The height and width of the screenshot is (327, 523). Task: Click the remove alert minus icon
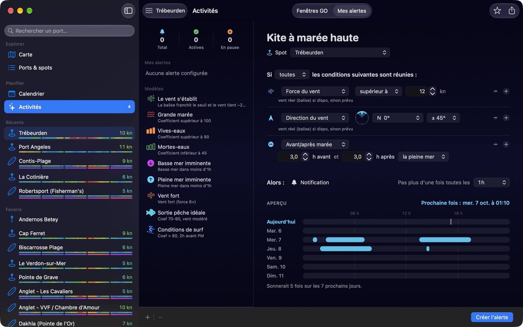(160, 317)
